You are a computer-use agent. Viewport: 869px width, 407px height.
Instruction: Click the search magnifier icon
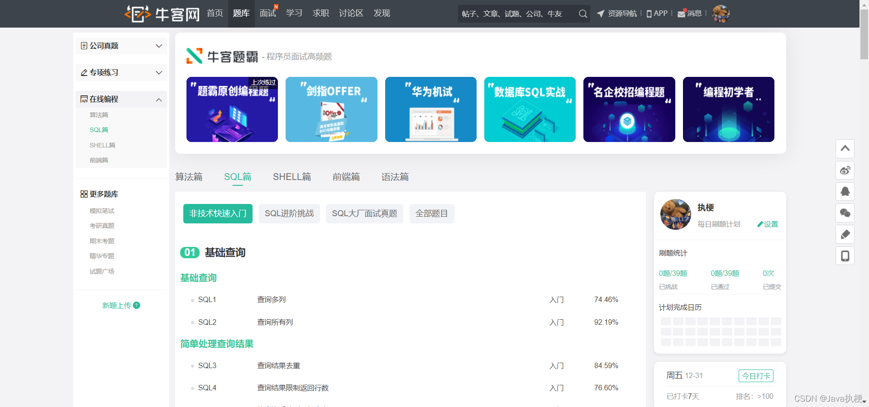pos(583,14)
